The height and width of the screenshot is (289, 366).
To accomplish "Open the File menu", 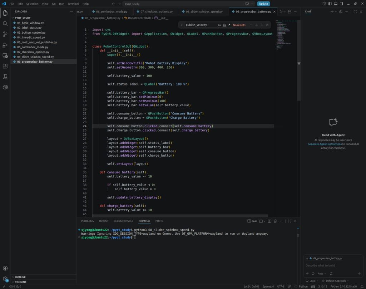I will click(12, 4).
